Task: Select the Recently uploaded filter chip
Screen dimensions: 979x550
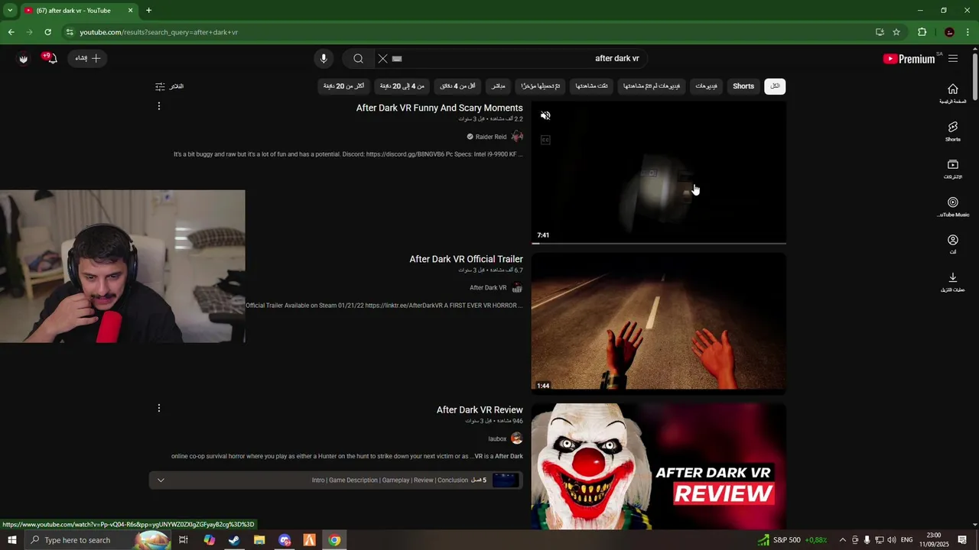Action: 541,86
